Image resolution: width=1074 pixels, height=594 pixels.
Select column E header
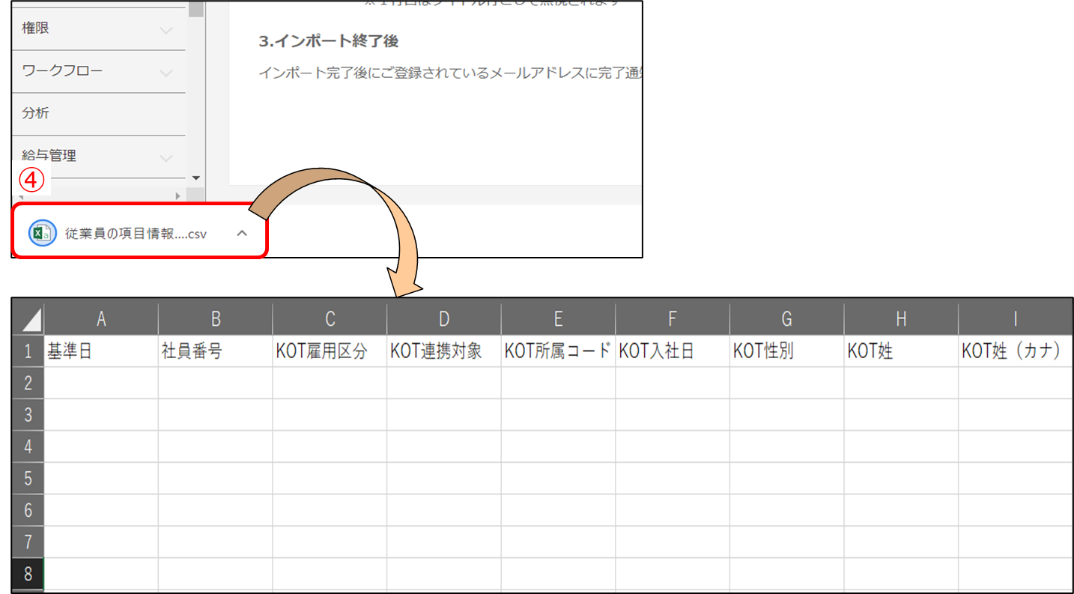559,319
